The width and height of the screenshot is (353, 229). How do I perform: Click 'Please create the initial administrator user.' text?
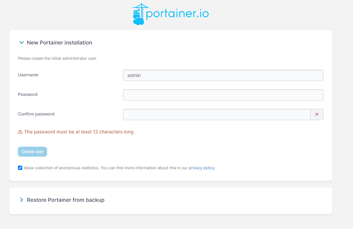57,58
